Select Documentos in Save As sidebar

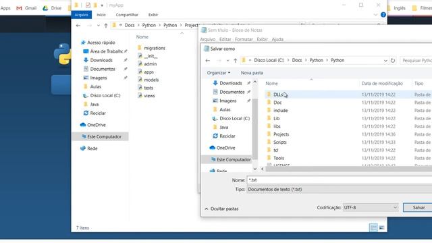(232, 92)
